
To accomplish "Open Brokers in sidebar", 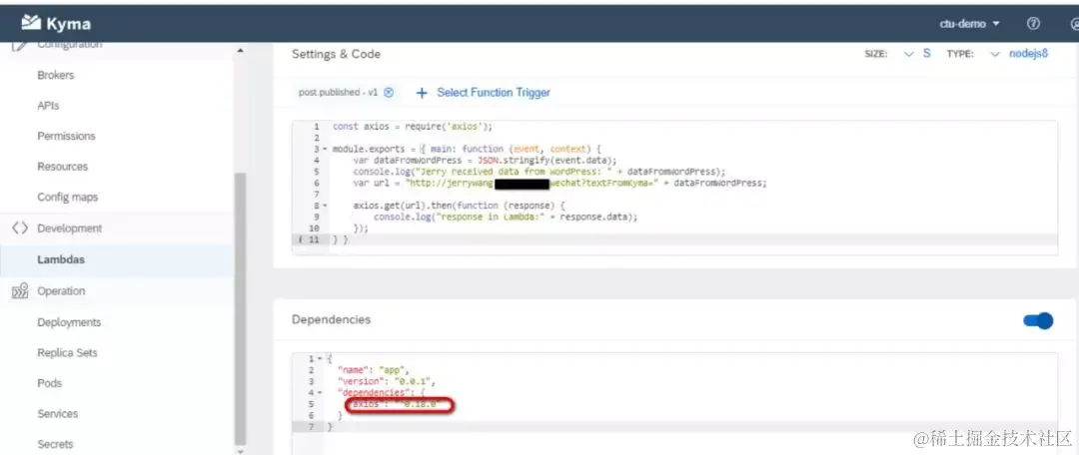I will [x=56, y=75].
